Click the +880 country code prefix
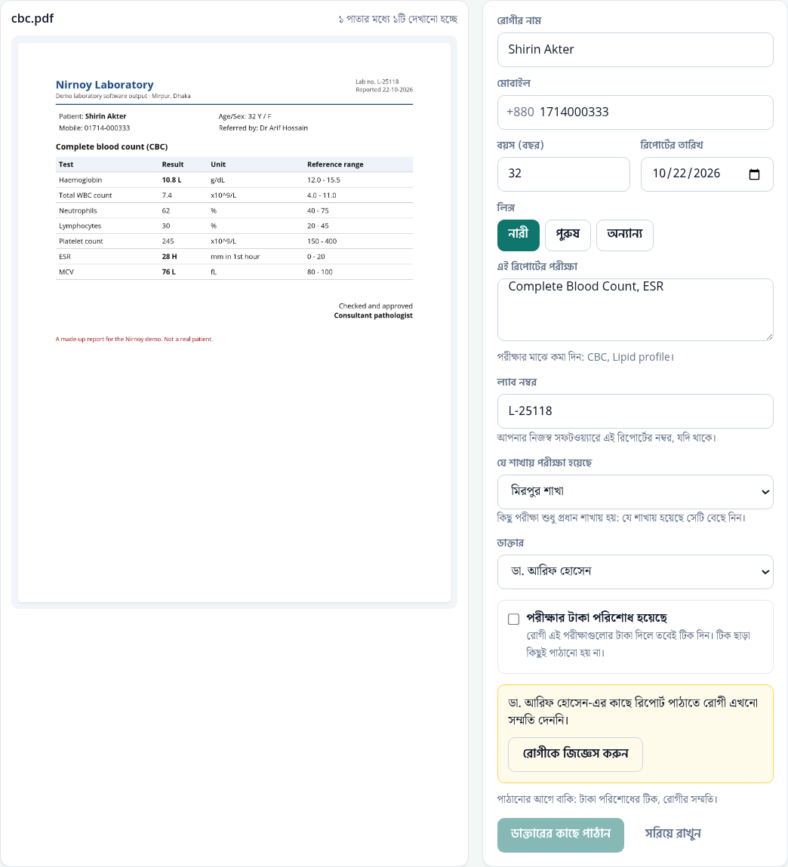This screenshot has width=788, height=867. [x=520, y=112]
